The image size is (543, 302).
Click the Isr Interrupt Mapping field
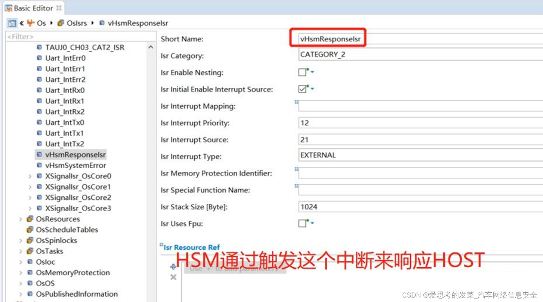420,106
